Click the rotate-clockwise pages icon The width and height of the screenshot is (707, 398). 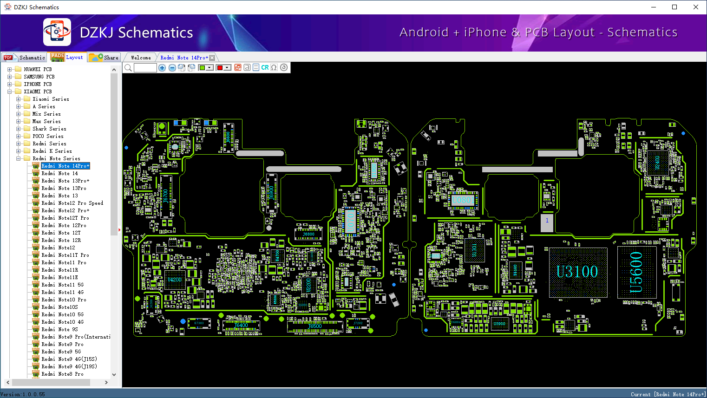coord(182,68)
